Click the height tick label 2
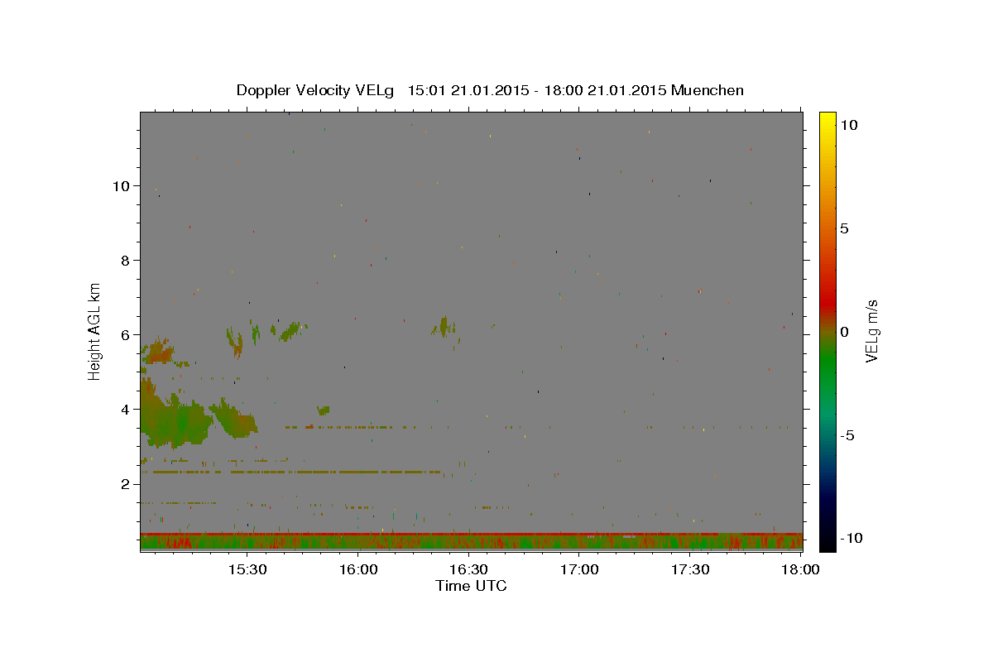Screen dimensions: 993x662 click(125, 483)
